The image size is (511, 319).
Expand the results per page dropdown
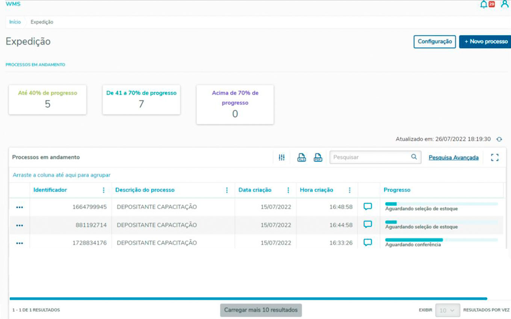pyautogui.click(x=448, y=310)
